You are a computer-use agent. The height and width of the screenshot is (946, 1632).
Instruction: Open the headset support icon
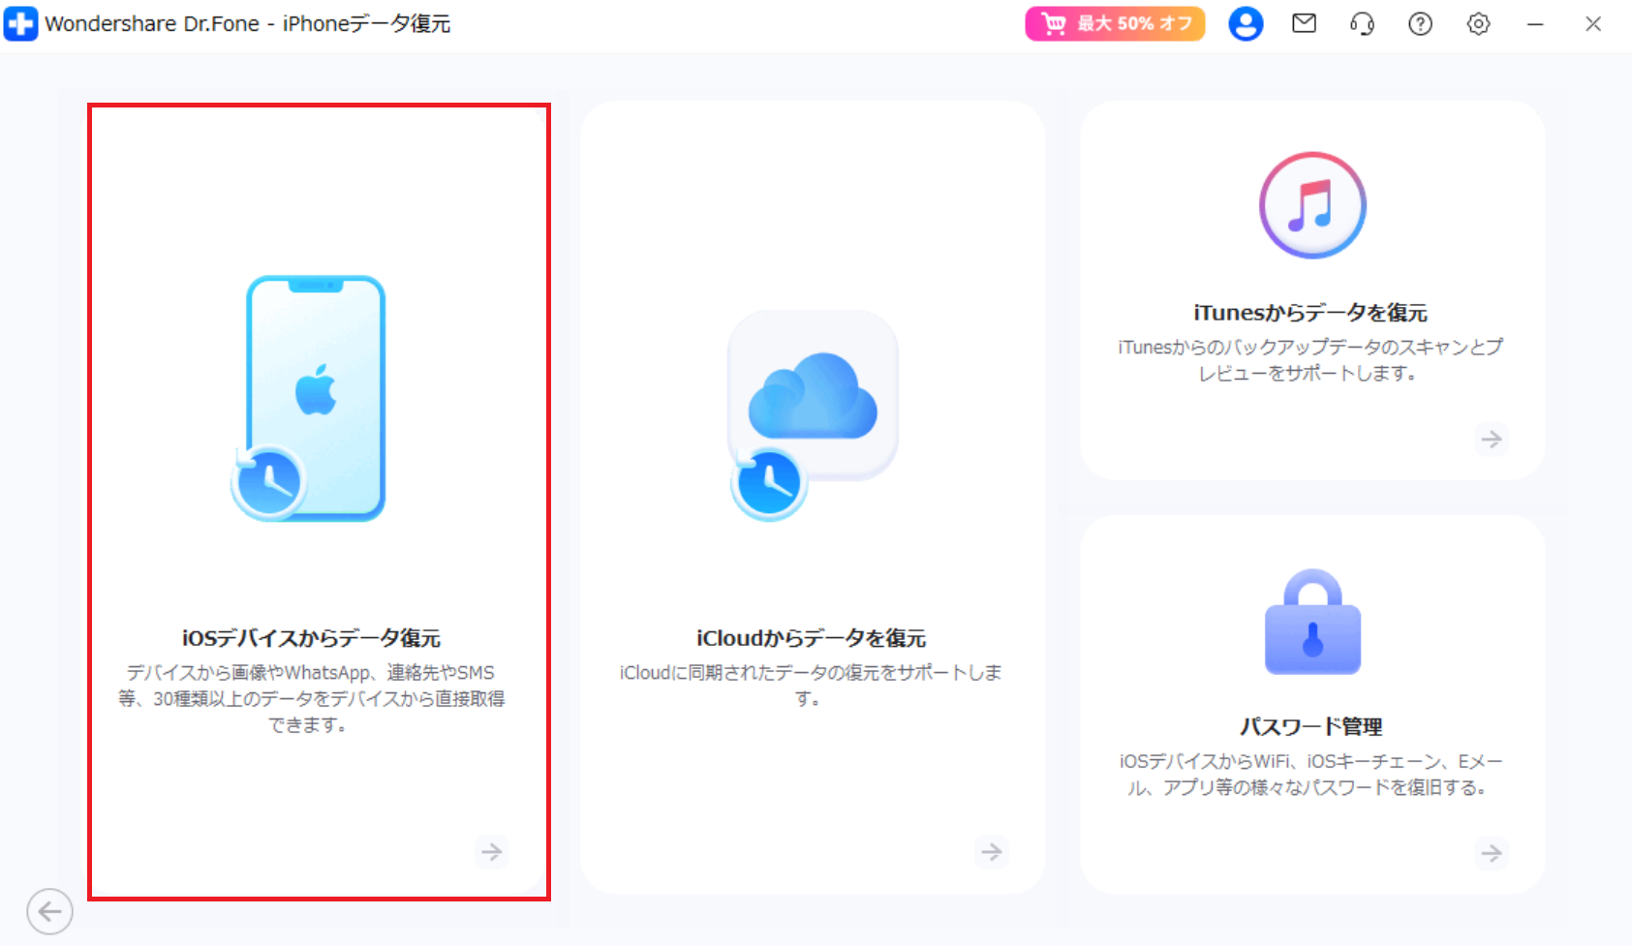coord(1362,23)
